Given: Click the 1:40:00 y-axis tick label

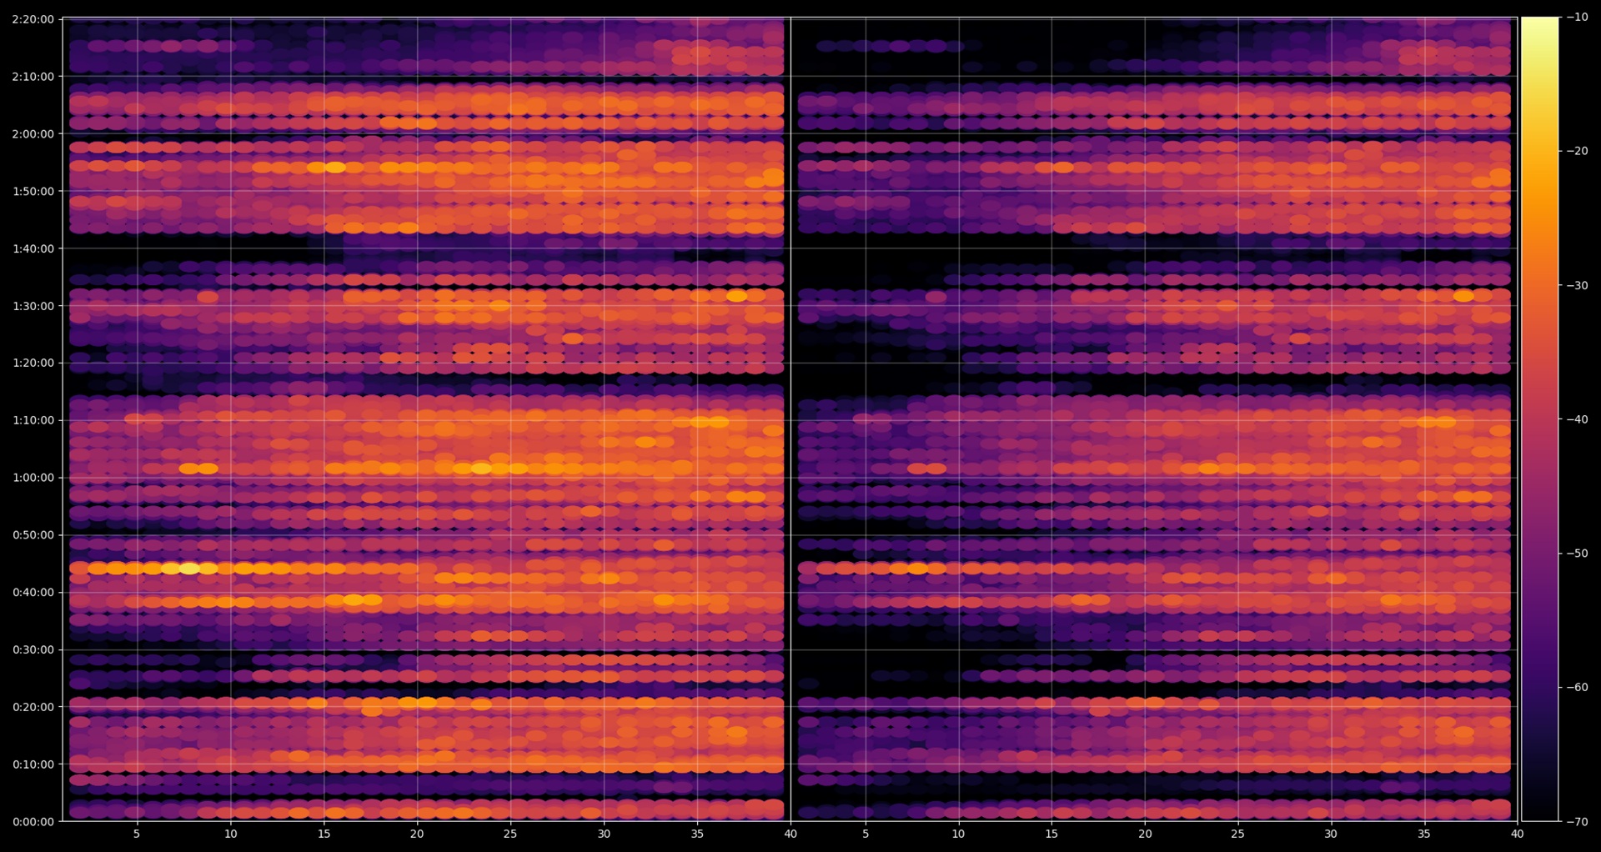Looking at the screenshot, I should pyautogui.click(x=33, y=248).
